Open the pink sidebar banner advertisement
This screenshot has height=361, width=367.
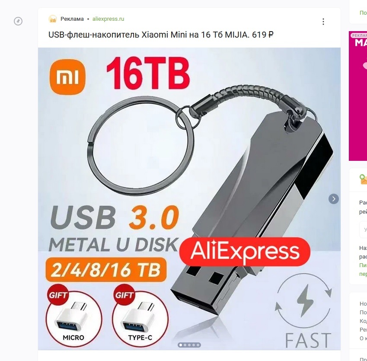358,96
